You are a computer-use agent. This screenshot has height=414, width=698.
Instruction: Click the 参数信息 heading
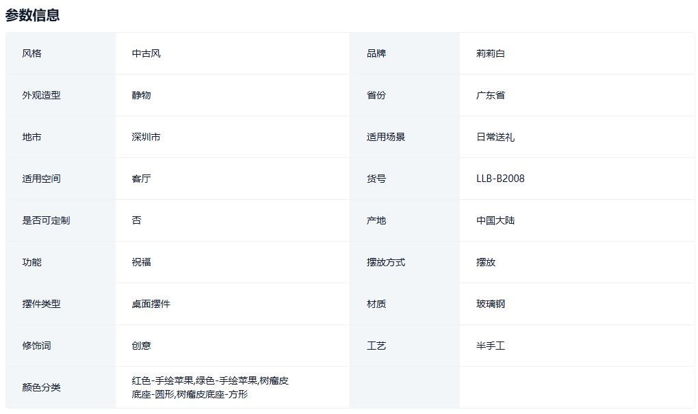point(32,15)
